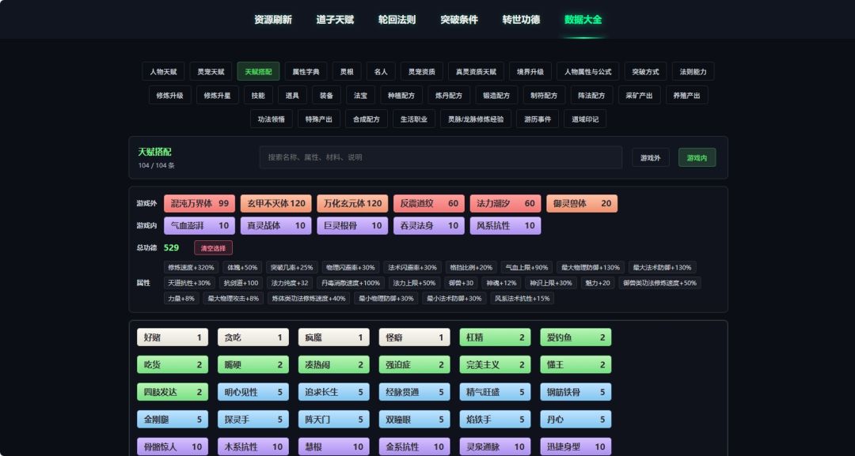
Task: Toggle the green 游戏内 filter beside the search box
Action: [x=697, y=158]
